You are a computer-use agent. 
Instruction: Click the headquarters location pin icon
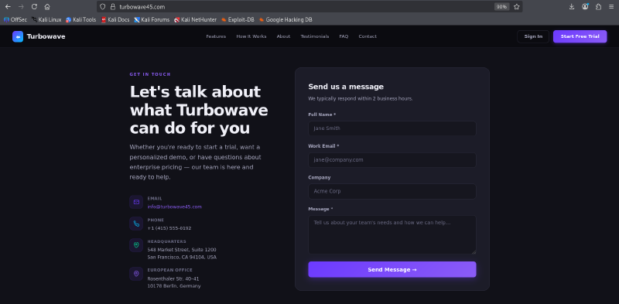pyautogui.click(x=136, y=245)
